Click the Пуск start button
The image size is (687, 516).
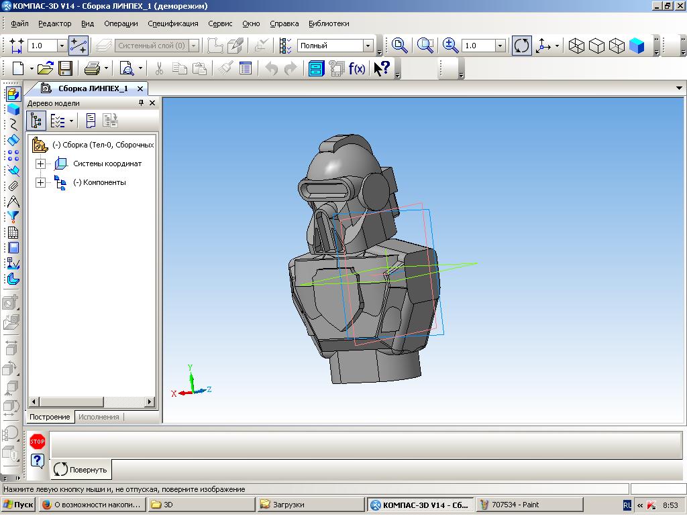pos(18,505)
